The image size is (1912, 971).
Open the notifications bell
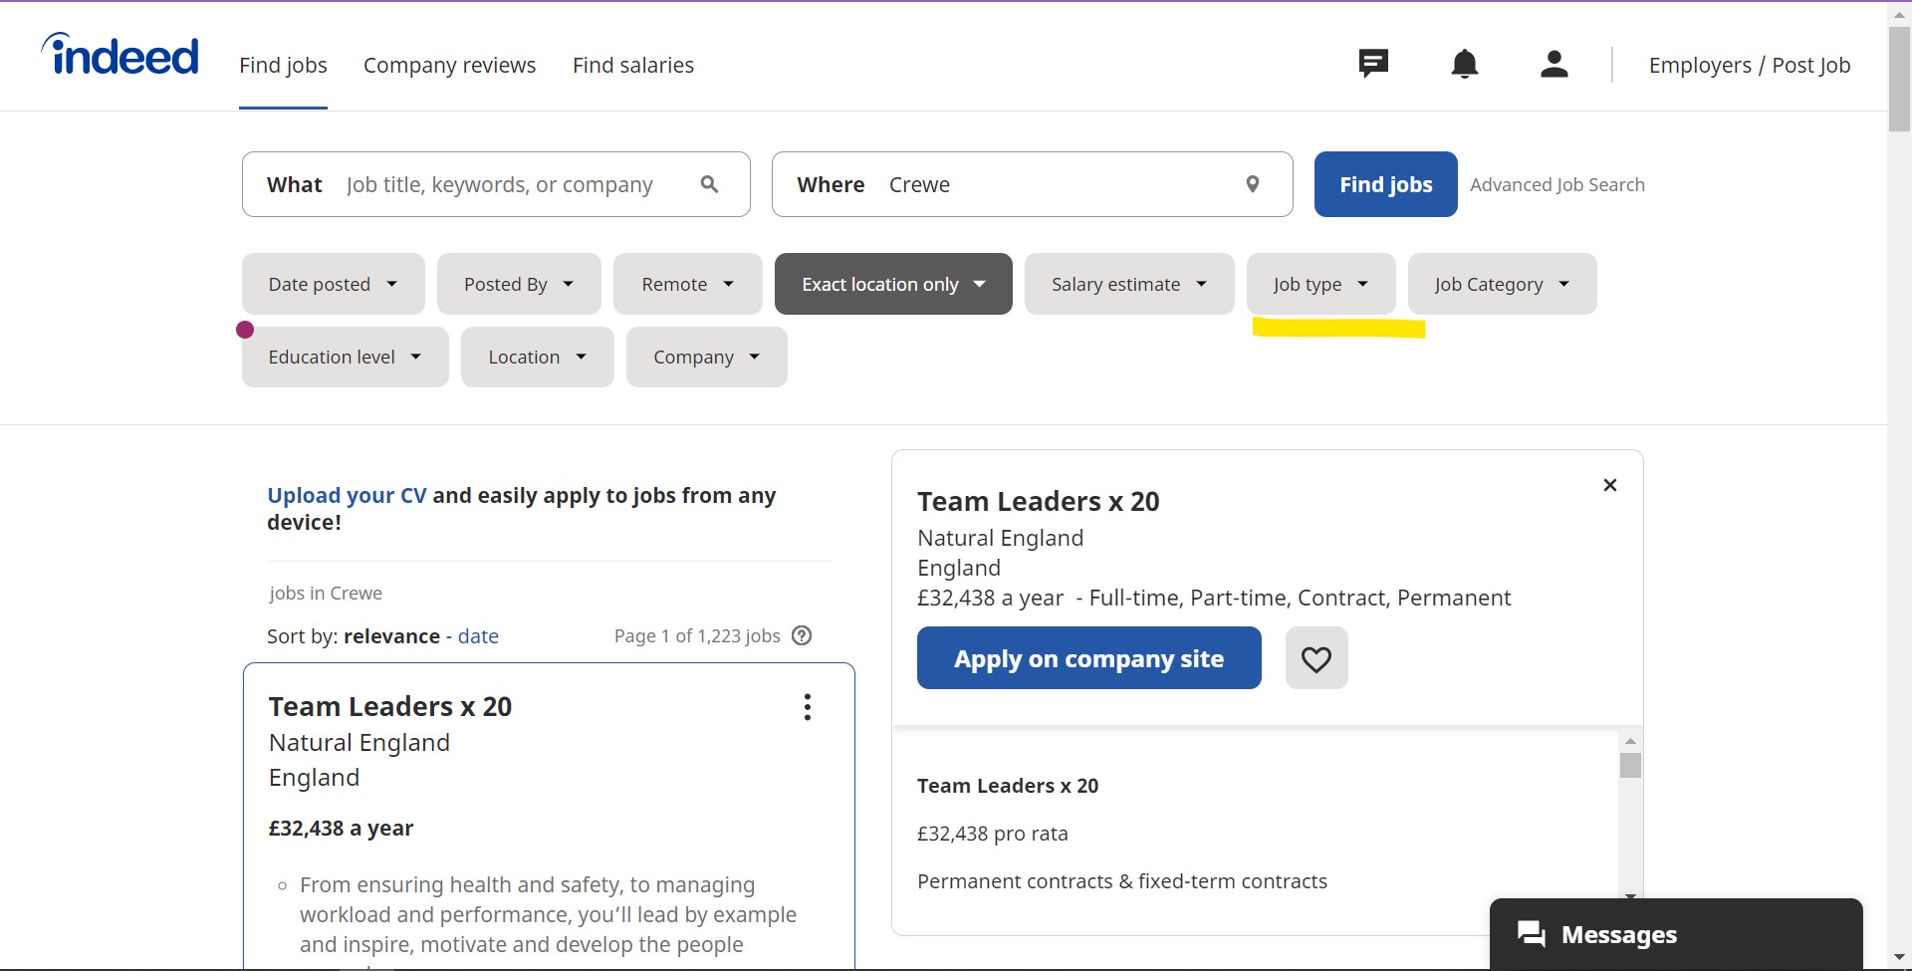[x=1464, y=65]
